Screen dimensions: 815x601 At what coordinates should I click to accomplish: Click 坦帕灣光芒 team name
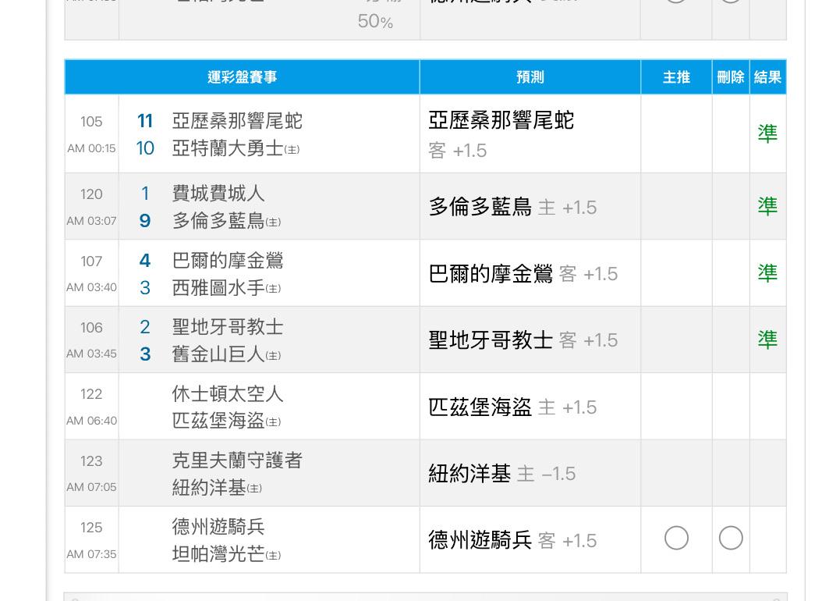click(218, 554)
